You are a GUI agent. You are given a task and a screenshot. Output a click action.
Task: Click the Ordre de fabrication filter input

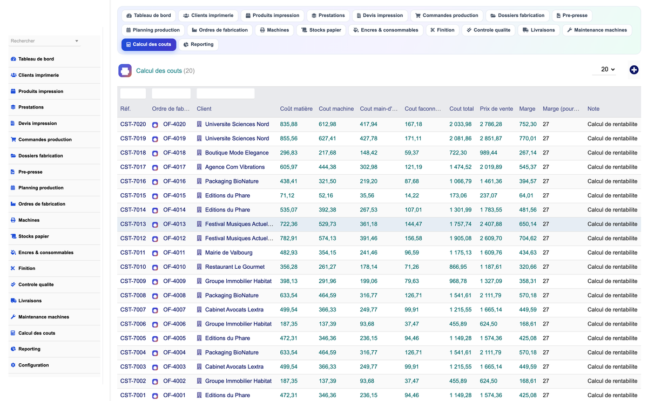pos(171,93)
